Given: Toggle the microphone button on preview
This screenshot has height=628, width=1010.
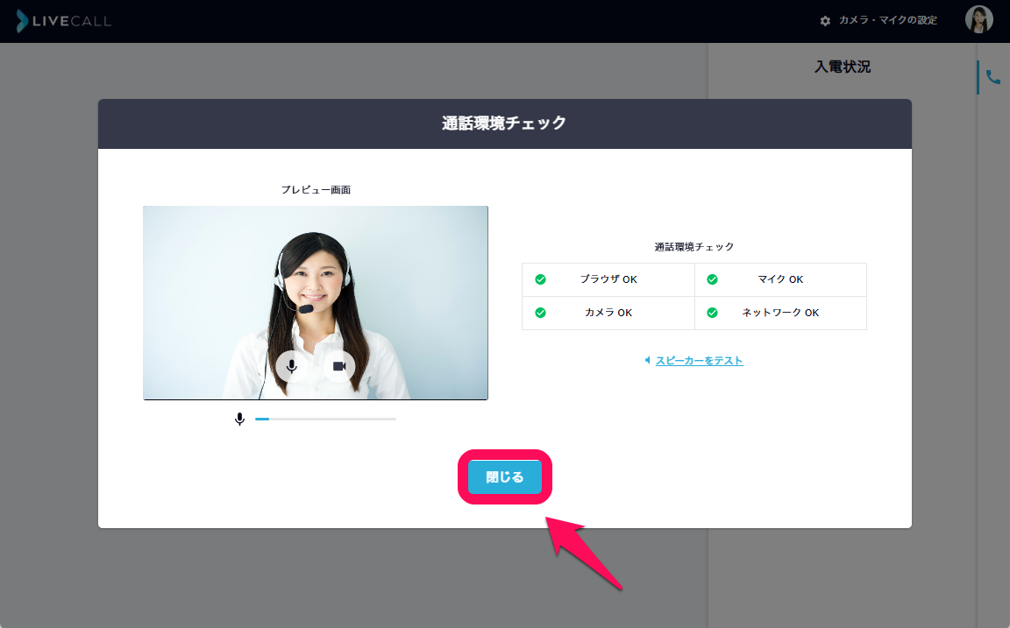Looking at the screenshot, I should tap(292, 366).
